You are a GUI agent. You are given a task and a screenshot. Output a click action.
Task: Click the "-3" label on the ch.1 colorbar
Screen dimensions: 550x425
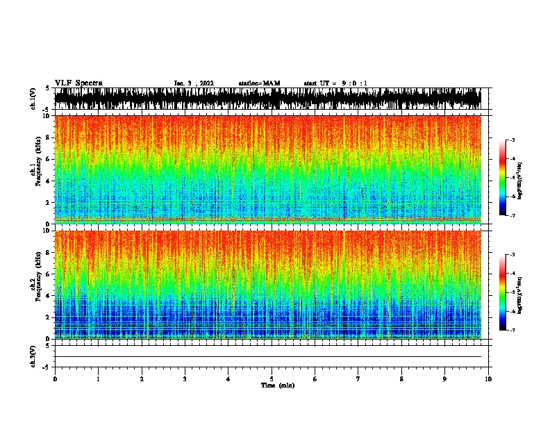click(x=512, y=140)
